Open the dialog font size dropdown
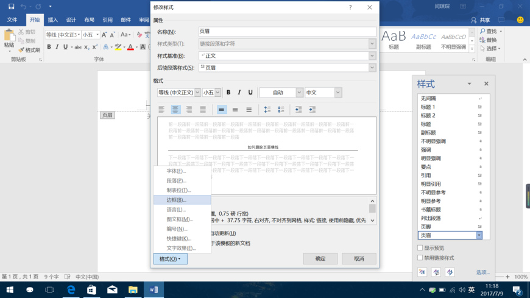This screenshot has height=298, width=530. [217, 93]
